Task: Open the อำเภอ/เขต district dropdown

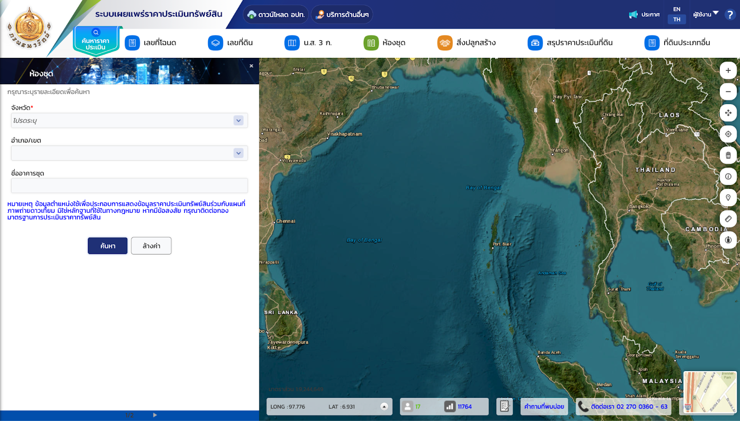Action: coord(129,153)
